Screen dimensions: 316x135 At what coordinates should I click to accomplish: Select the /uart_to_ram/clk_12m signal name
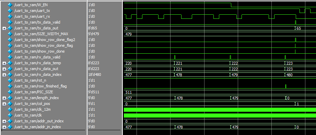pos(33,109)
